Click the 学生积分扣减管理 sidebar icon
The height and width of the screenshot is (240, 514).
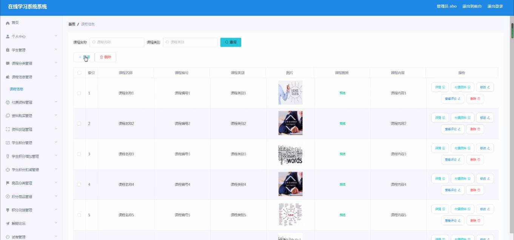[x=8, y=170]
